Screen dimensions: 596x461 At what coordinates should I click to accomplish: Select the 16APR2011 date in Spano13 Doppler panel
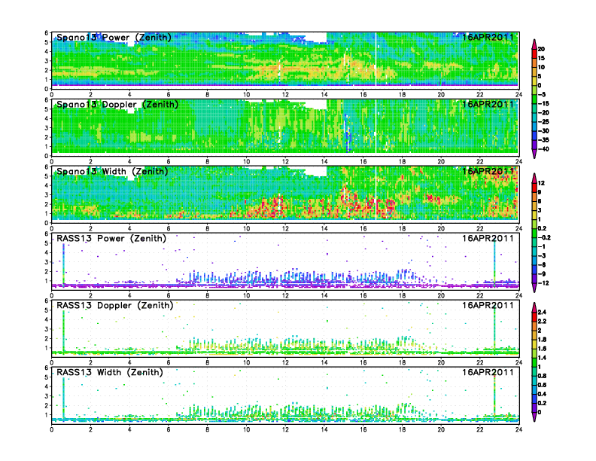pyautogui.click(x=488, y=104)
